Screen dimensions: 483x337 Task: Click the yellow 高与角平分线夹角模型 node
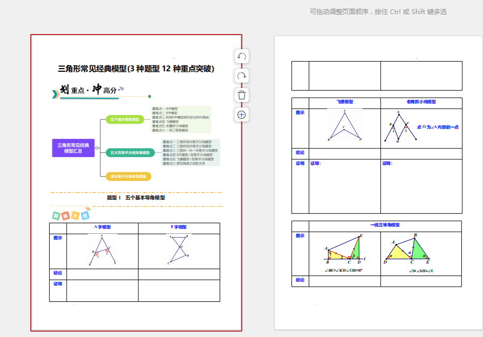(x=128, y=176)
